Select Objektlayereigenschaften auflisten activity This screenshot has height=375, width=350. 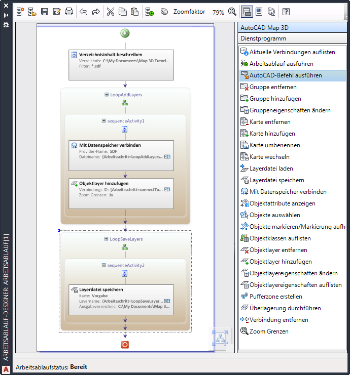(293, 285)
